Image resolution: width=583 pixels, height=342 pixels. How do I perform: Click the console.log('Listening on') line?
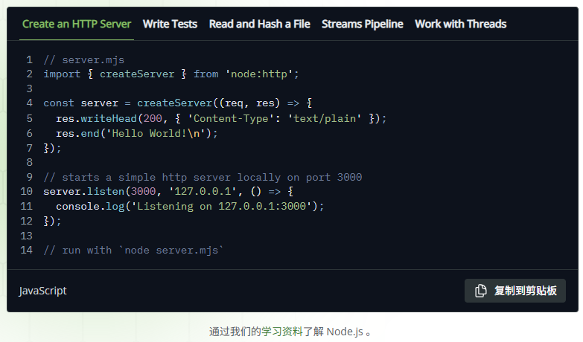tap(190, 206)
